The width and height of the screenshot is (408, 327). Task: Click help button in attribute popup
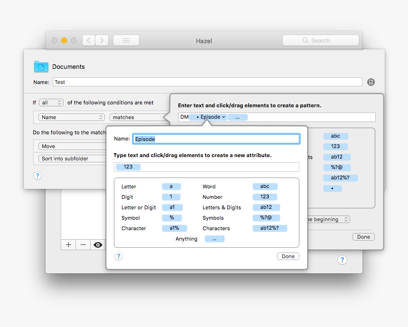[119, 256]
